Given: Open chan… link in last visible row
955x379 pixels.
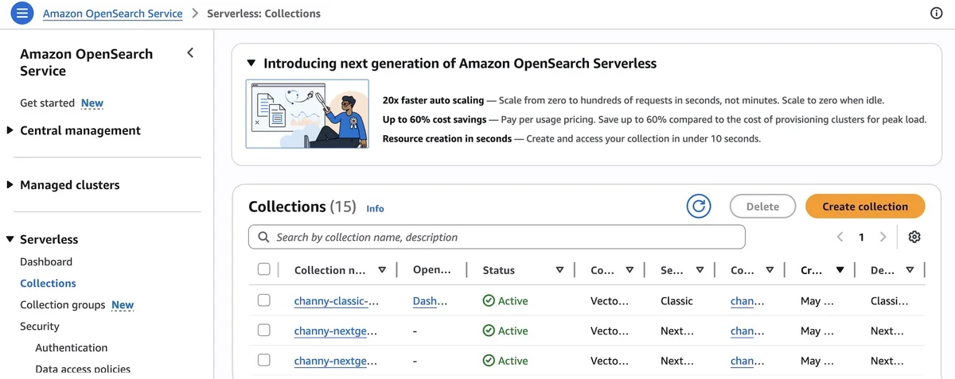Looking at the screenshot, I should point(747,361).
